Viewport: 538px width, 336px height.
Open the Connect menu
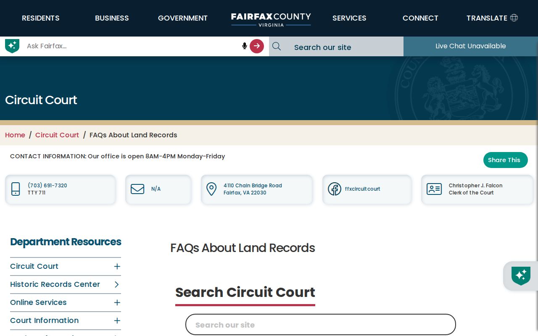point(420,18)
